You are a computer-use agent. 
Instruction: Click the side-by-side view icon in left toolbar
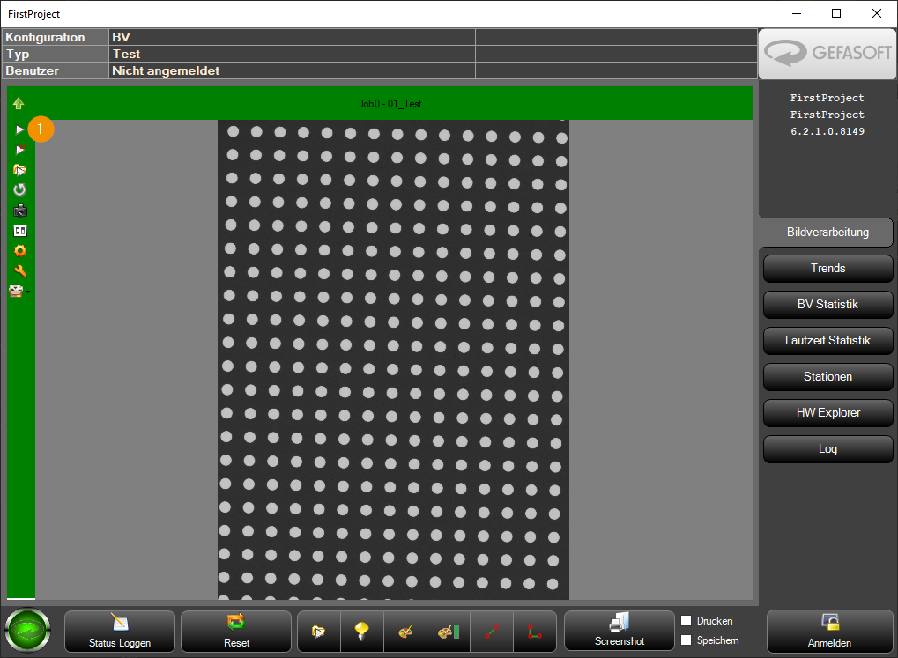[x=20, y=231]
